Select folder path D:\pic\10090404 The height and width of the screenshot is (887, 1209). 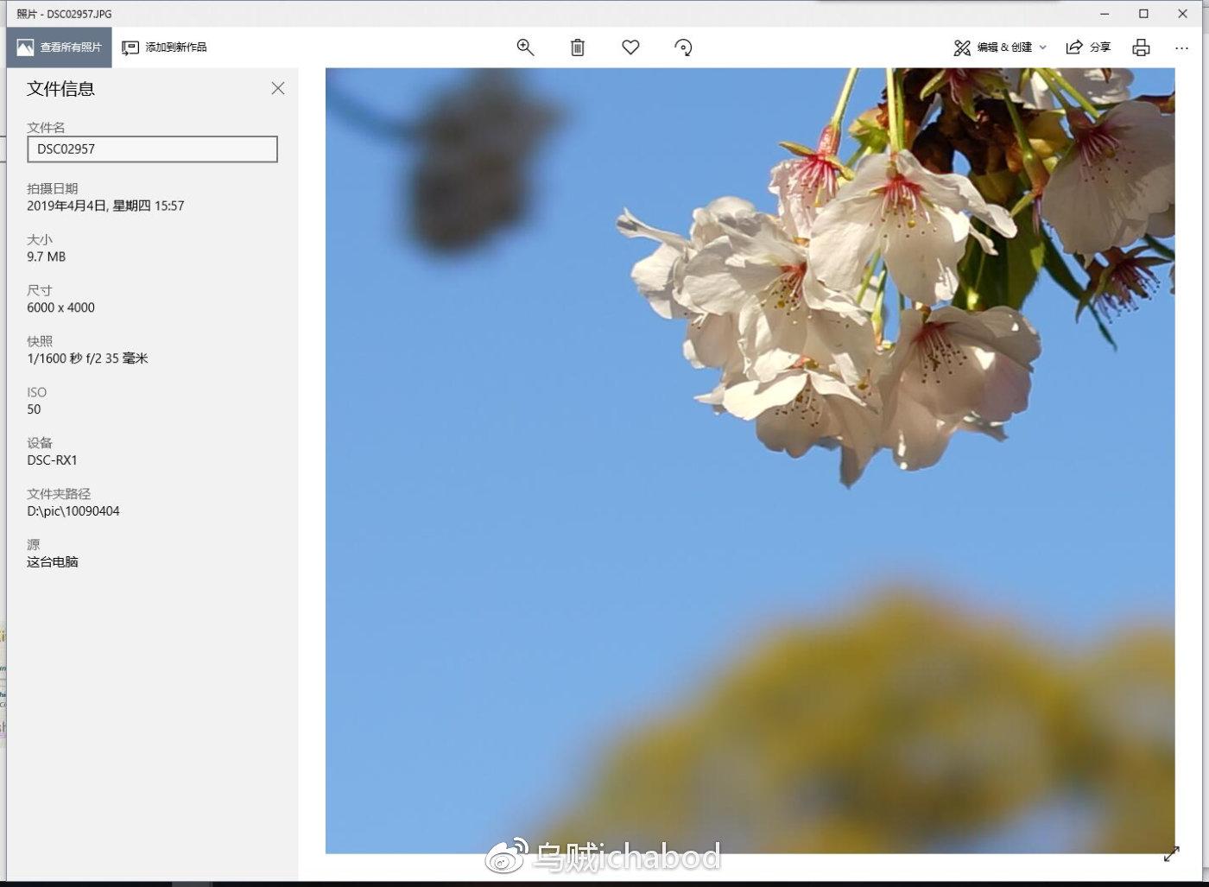[x=73, y=511]
